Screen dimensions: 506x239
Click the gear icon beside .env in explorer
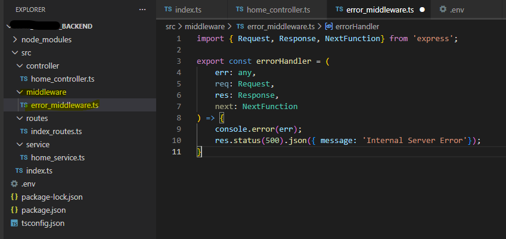pyautogui.click(x=15, y=184)
